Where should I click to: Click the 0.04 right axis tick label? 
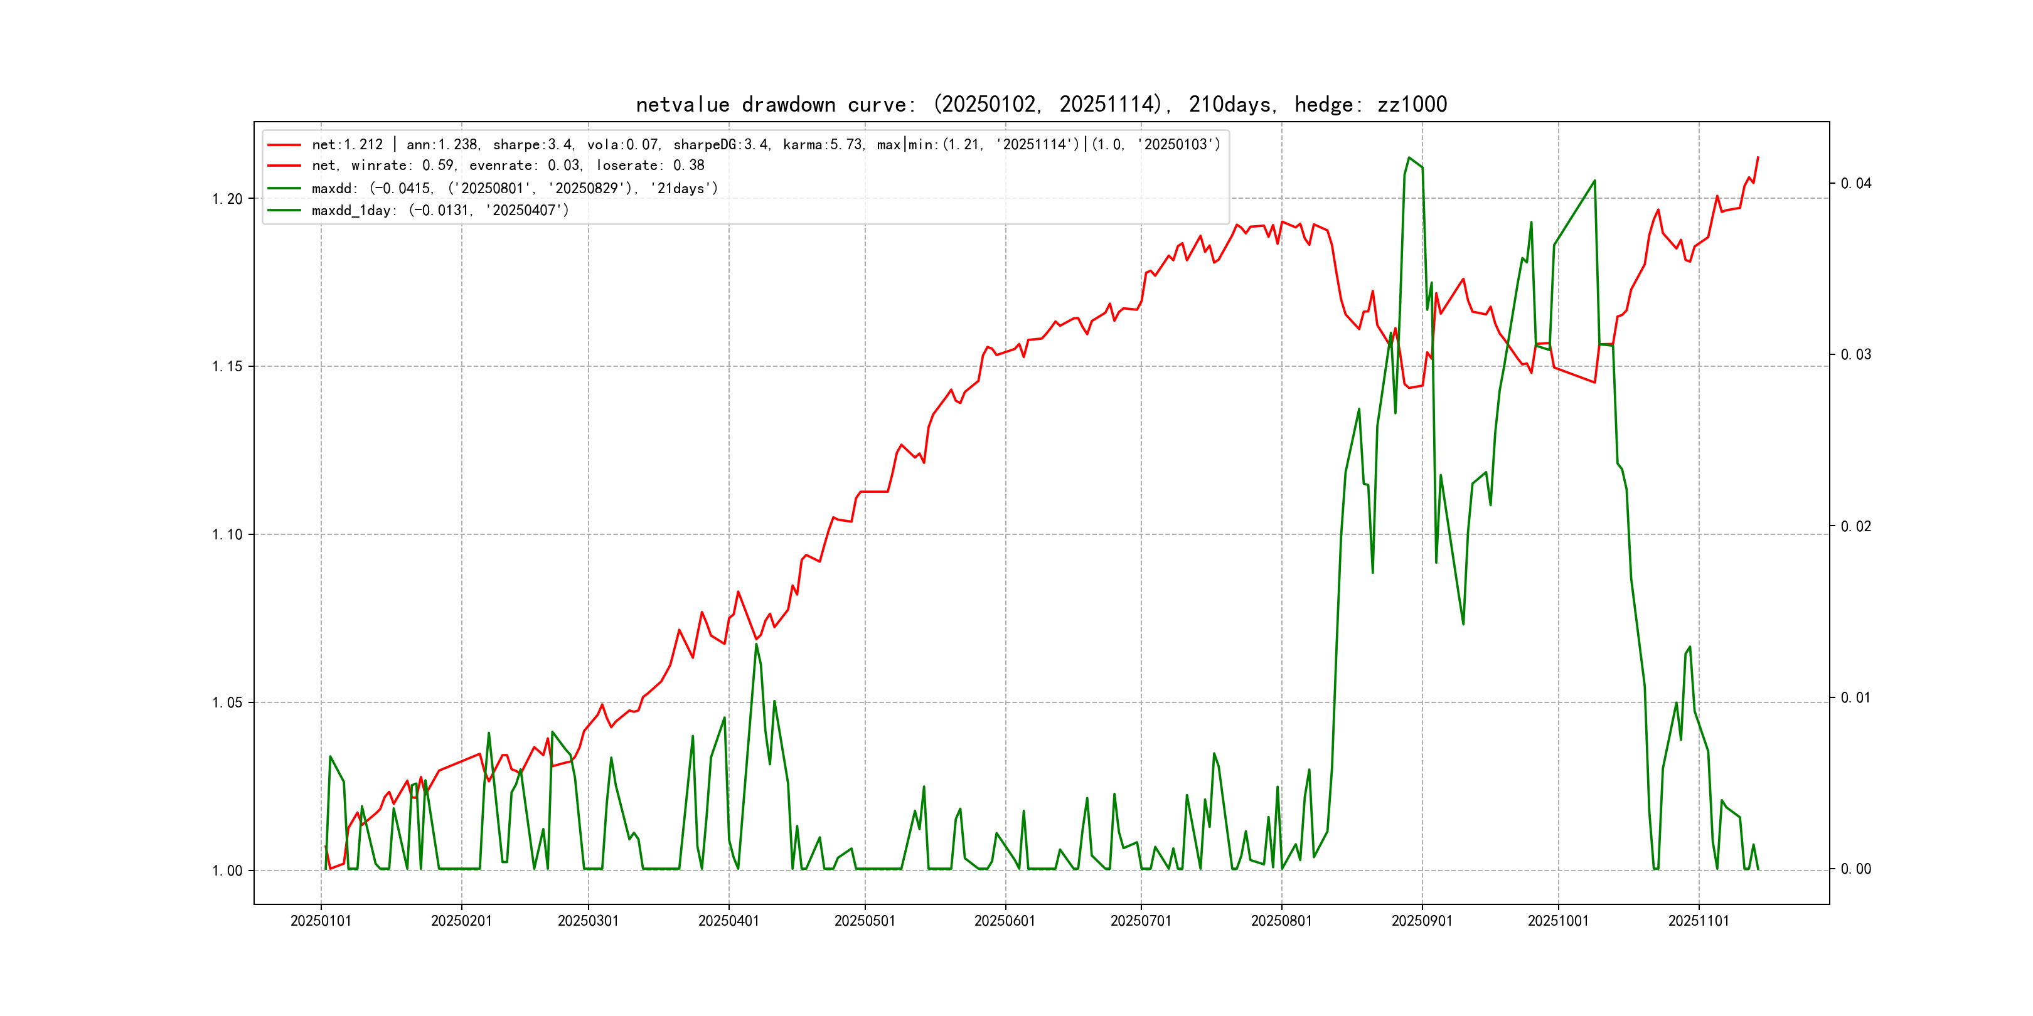click(x=1855, y=184)
